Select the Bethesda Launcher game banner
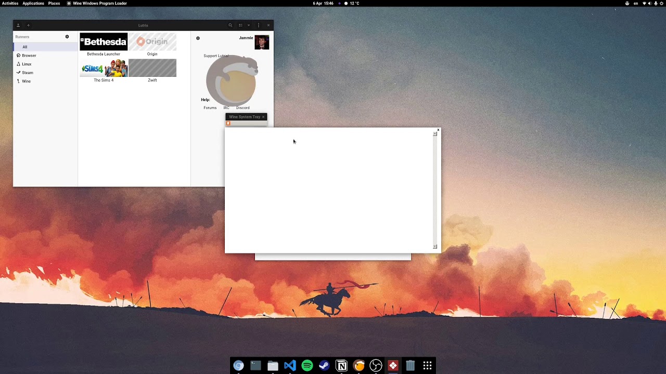666x374 pixels. point(104,42)
